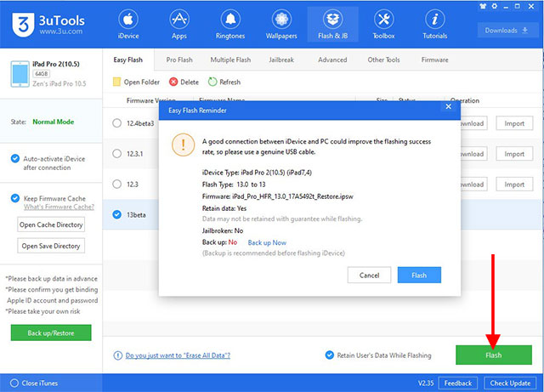Image resolution: width=544 pixels, height=392 pixels.
Task: Open the Apps section
Action: click(179, 25)
